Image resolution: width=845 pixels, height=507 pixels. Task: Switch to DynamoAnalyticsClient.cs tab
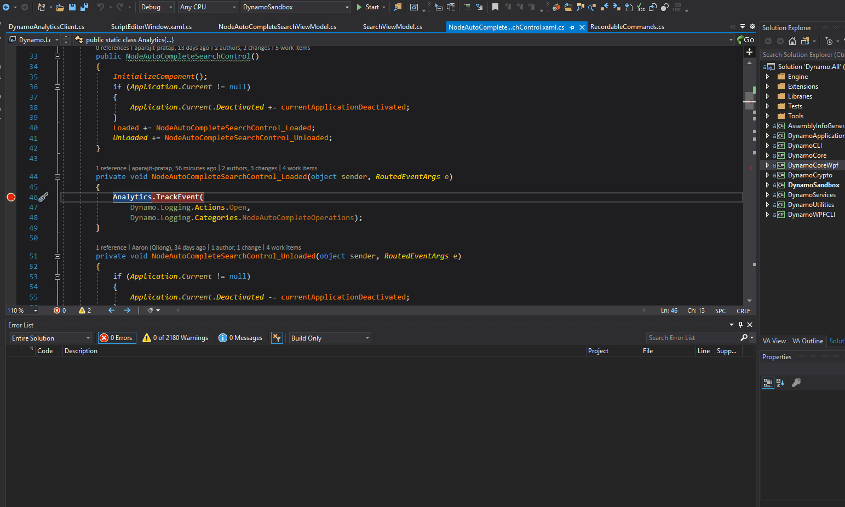pyautogui.click(x=47, y=27)
